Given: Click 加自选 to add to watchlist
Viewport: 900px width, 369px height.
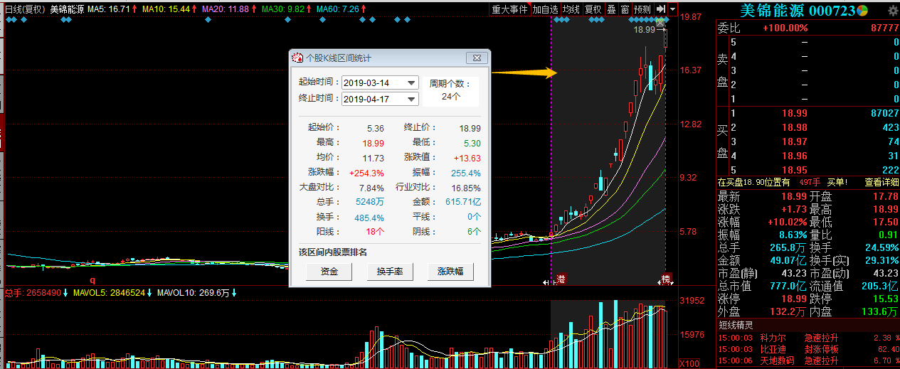Looking at the screenshot, I should click(x=545, y=9).
